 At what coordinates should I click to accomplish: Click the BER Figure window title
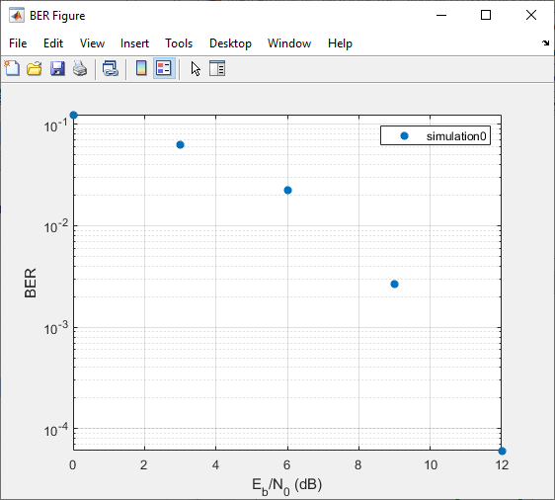57,16
